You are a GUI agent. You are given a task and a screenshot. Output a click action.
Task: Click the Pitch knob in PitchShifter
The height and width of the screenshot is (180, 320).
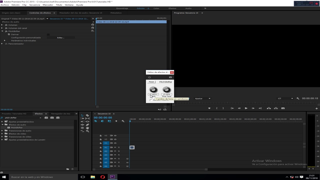153,89
